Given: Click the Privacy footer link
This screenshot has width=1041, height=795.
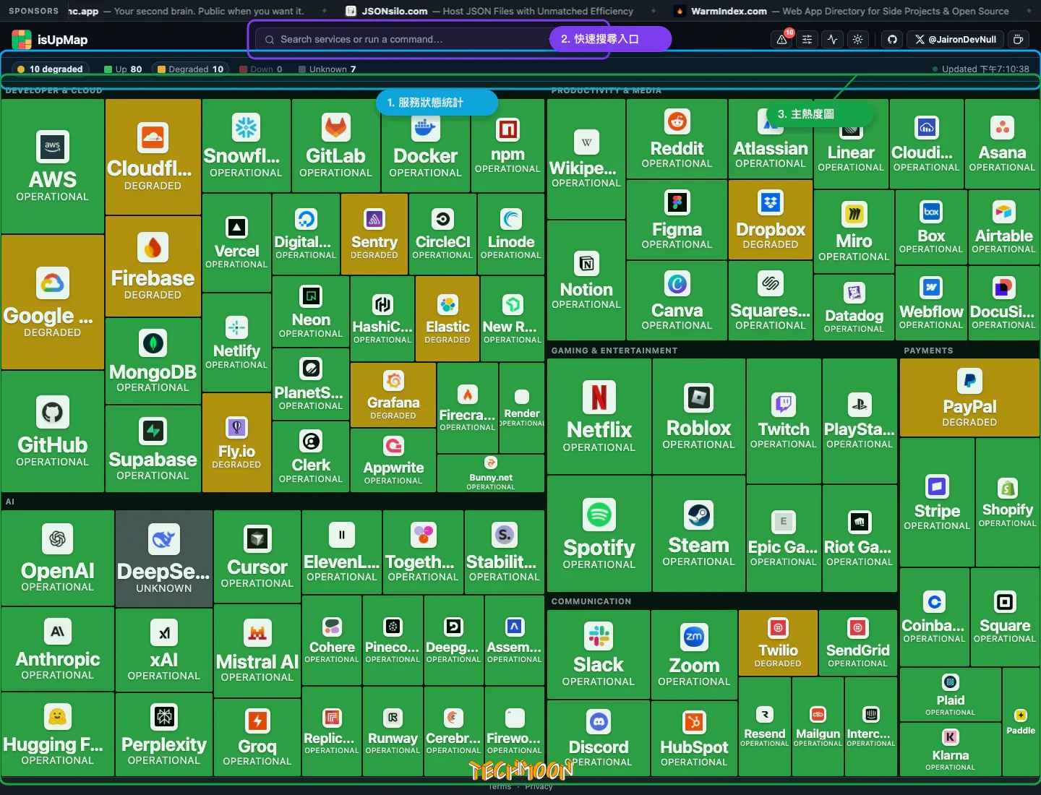Looking at the screenshot, I should tap(539, 787).
